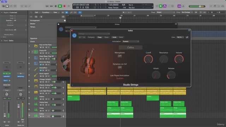Click the Violins track strings icon
Viewport: 226px width, 127px height.
[x=36, y=98]
